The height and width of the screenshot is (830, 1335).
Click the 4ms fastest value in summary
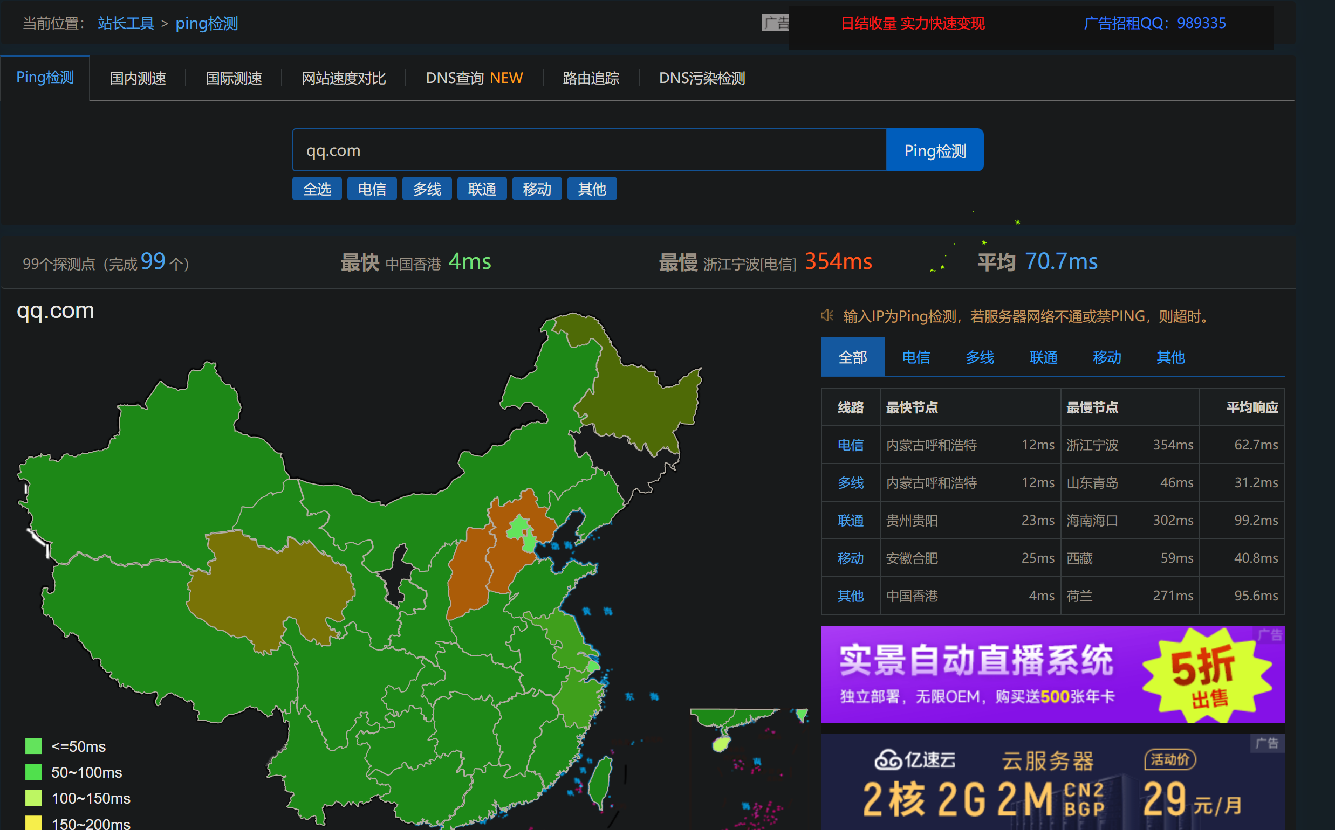470,261
